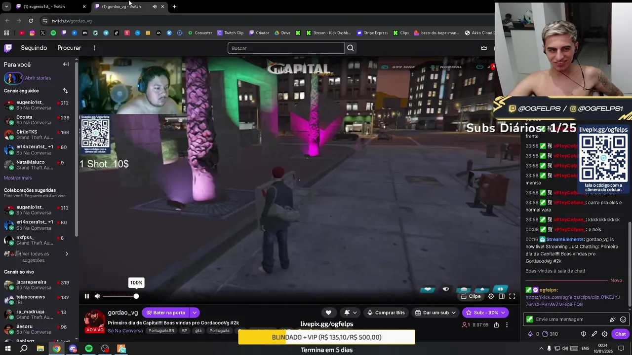Image resolution: width=632 pixels, height=355 pixels.
Task: Open the Windows Start menu
Action: (x=8, y=349)
